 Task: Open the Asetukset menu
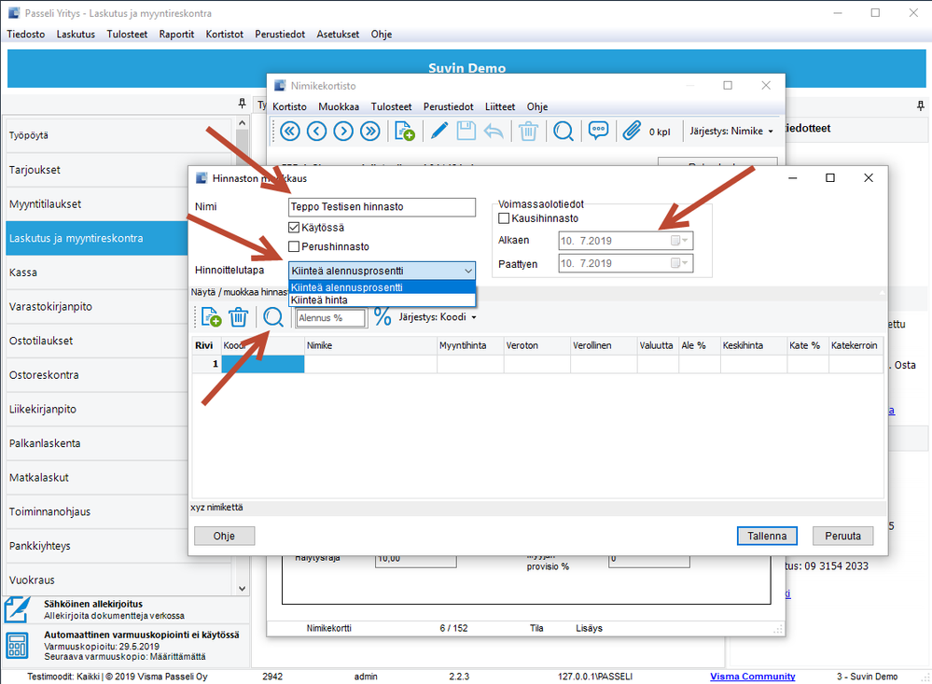coord(338,35)
